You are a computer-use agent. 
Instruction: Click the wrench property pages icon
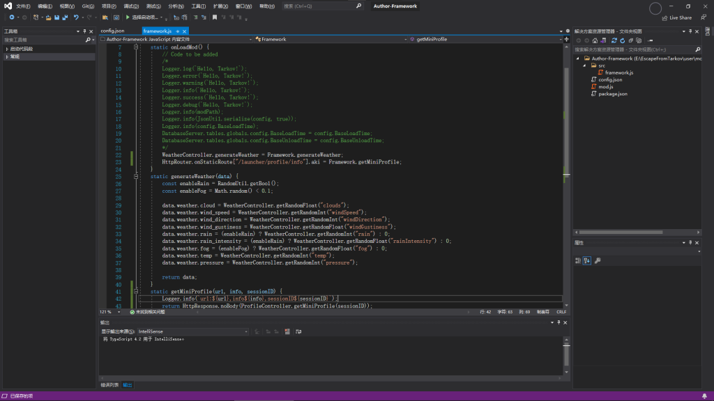click(598, 260)
